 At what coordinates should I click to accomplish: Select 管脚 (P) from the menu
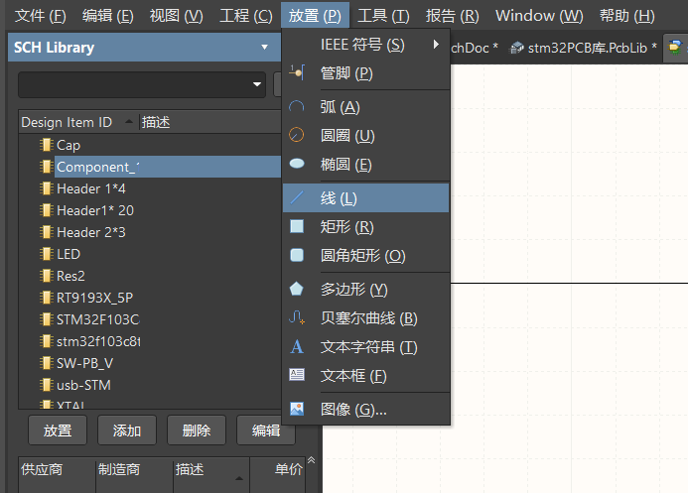point(366,72)
